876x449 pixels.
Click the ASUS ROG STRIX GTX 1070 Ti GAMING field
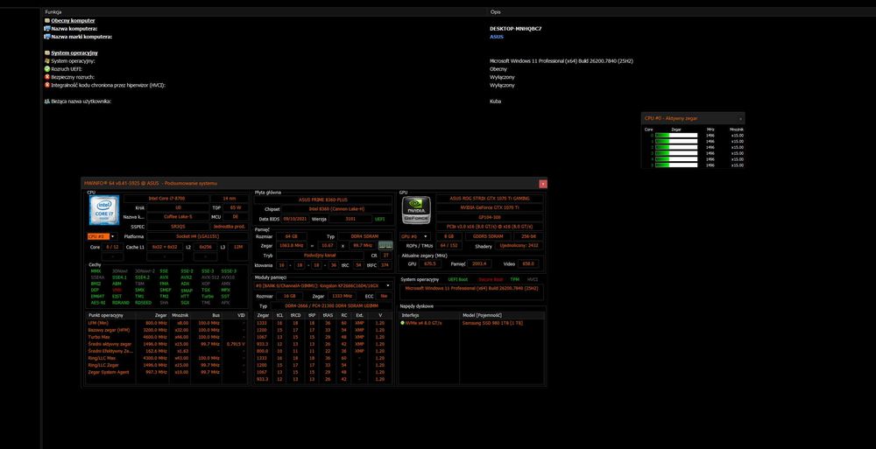(x=489, y=199)
